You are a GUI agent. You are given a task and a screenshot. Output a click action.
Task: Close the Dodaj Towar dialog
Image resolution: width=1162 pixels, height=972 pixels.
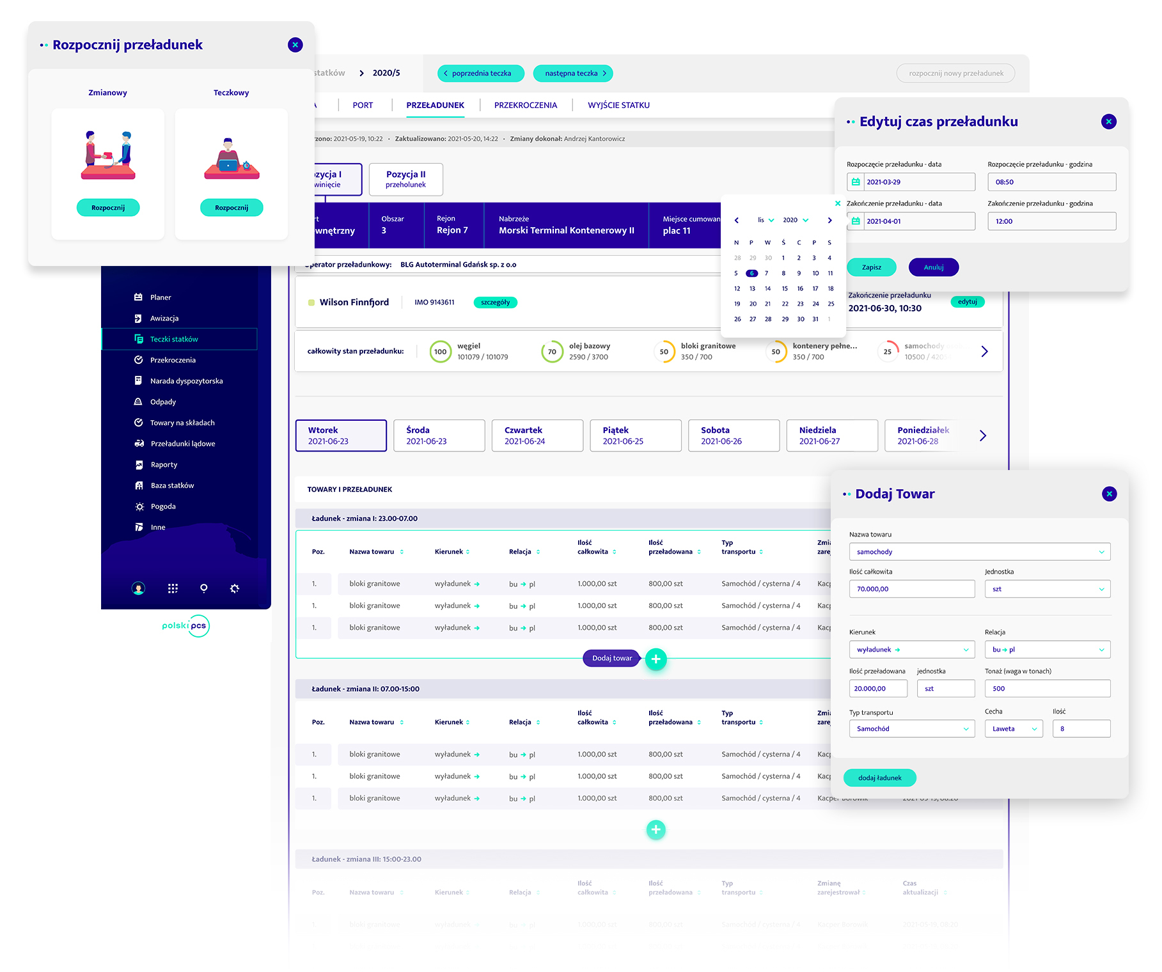pyautogui.click(x=1110, y=494)
